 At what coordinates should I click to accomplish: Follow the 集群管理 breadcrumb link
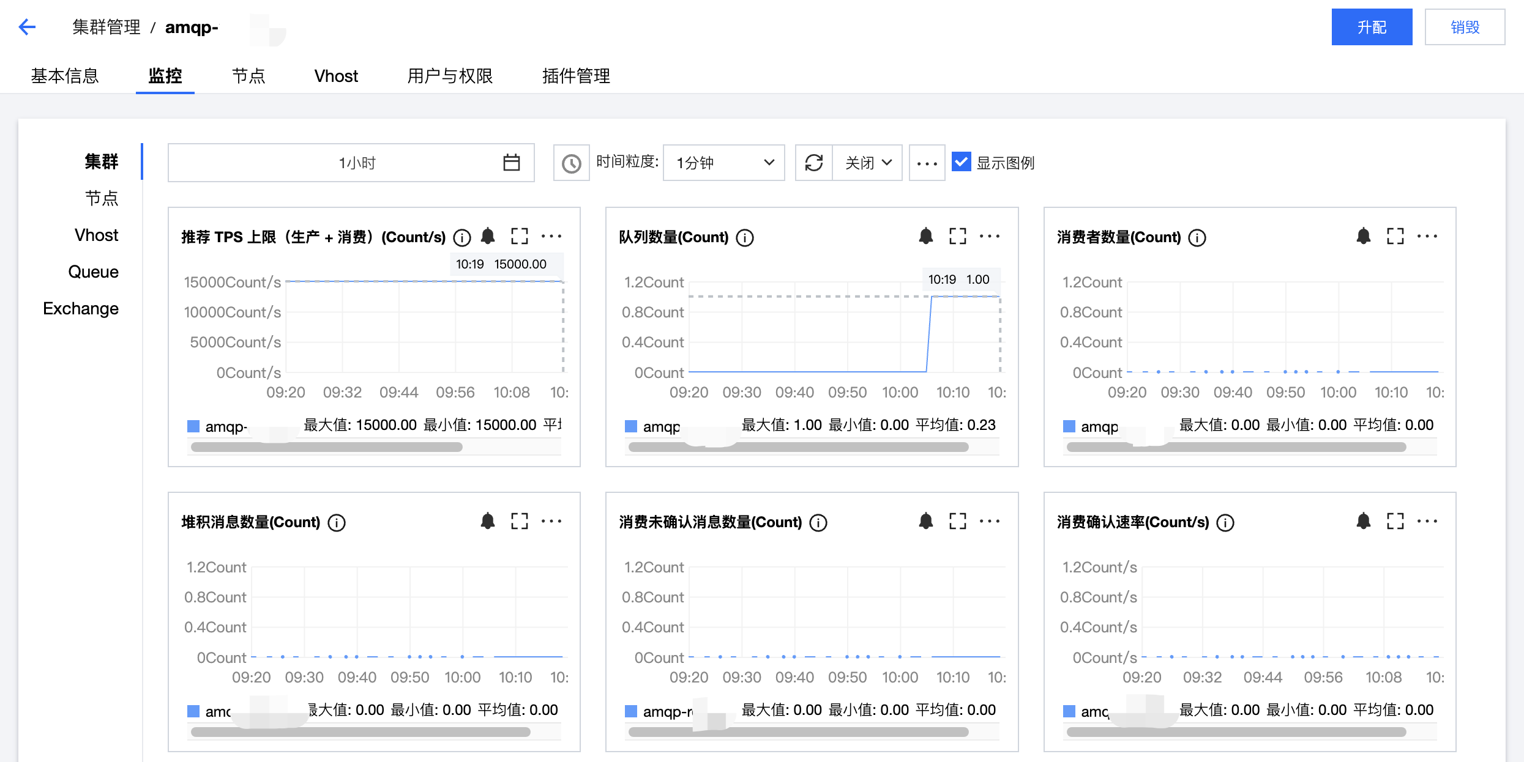[106, 27]
